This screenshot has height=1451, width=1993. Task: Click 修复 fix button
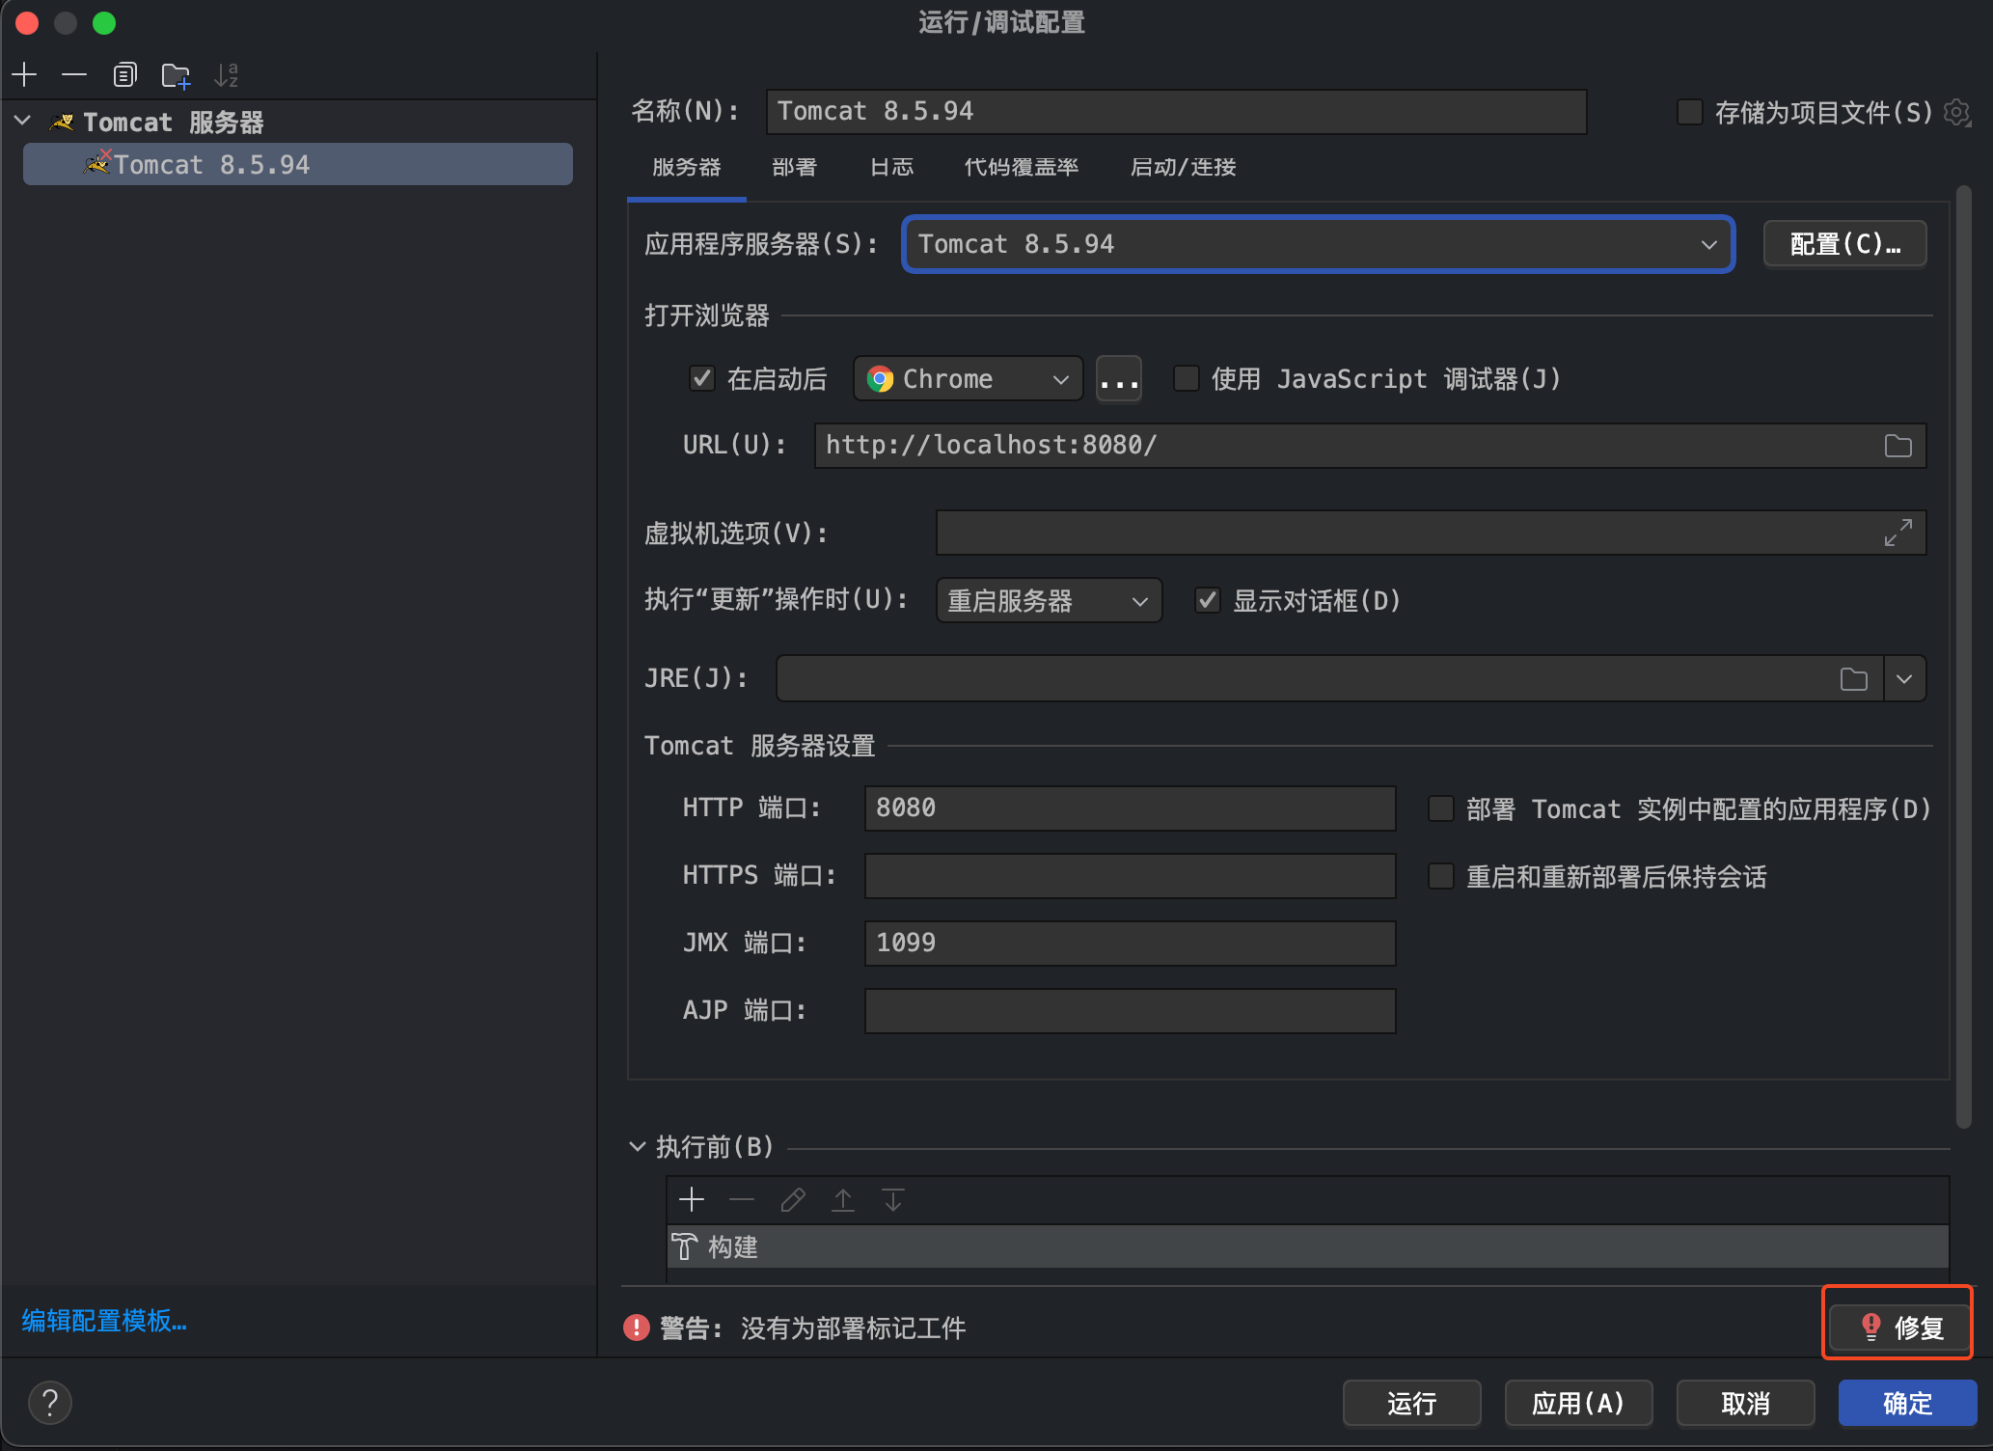(1899, 1327)
